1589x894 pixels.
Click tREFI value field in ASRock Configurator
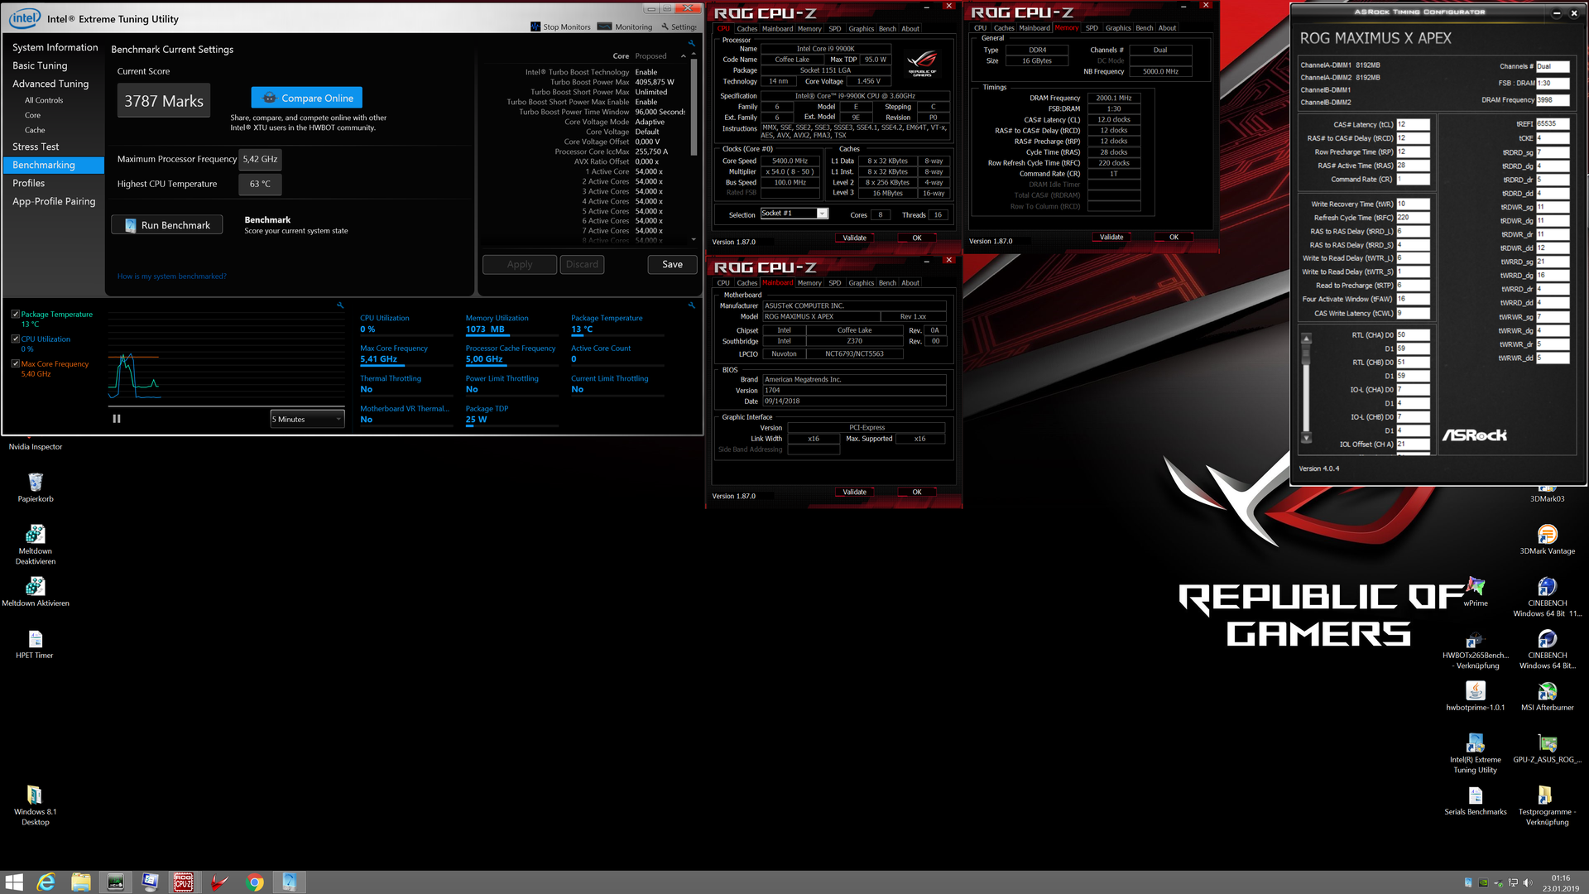1553,123
